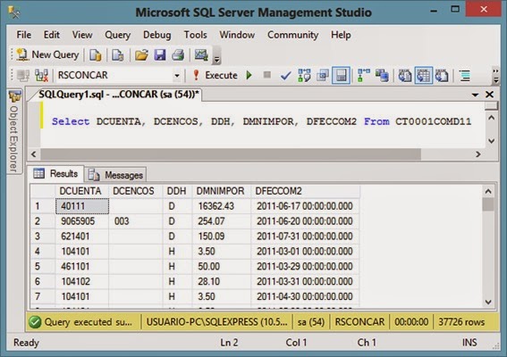Screen dimensions: 507x357
Task: Select the DCENCOS column header
Action: [136, 191]
